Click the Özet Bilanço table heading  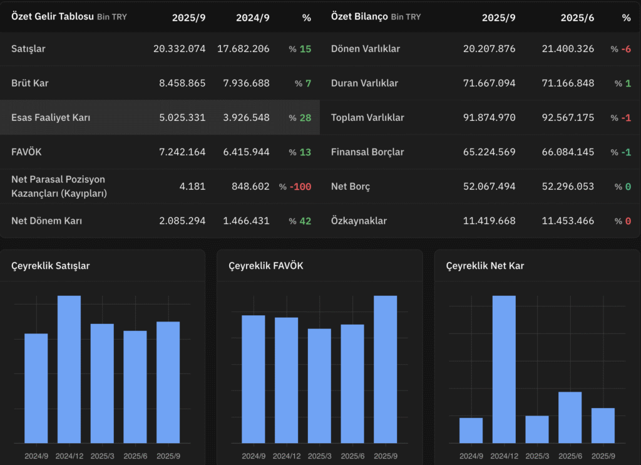tap(359, 16)
